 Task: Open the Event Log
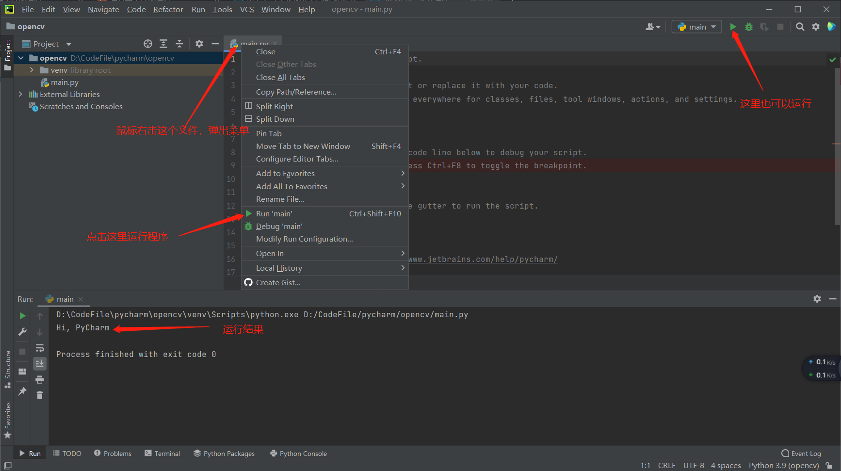pos(801,454)
